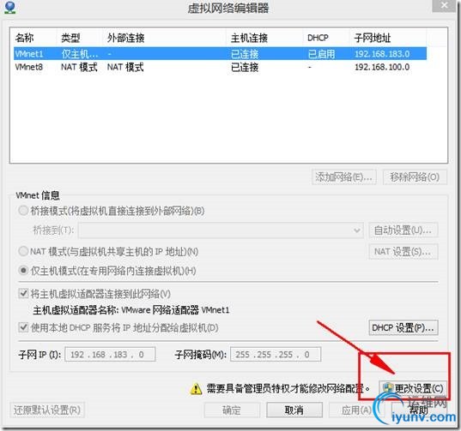Select 仅主机模式 host-only radio button
461x431 pixels.
pos(23,271)
